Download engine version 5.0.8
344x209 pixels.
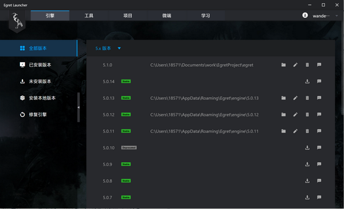coord(307,181)
